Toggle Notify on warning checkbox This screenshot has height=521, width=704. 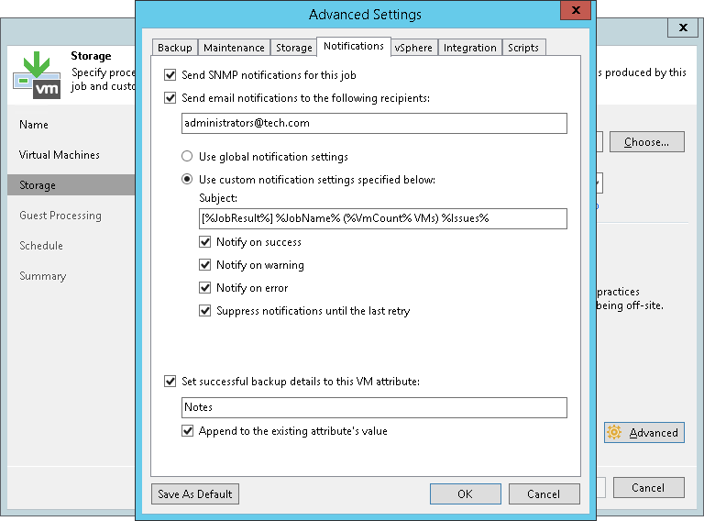pyautogui.click(x=205, y=265)
